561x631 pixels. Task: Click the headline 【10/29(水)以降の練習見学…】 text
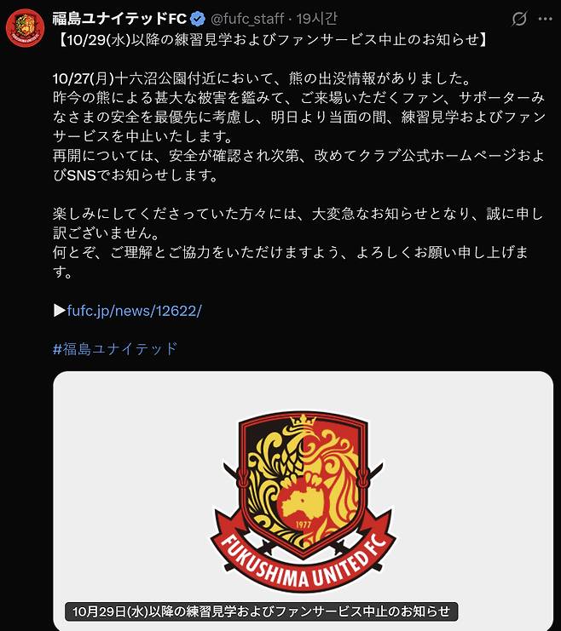(273, 40)
